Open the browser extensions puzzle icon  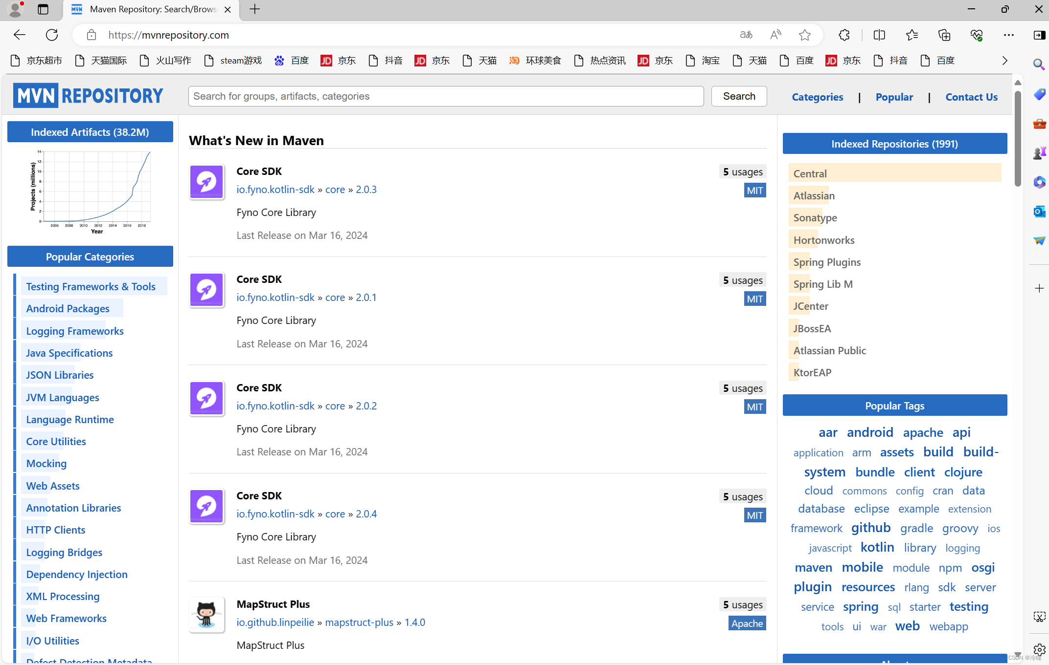tap(844, 35)
